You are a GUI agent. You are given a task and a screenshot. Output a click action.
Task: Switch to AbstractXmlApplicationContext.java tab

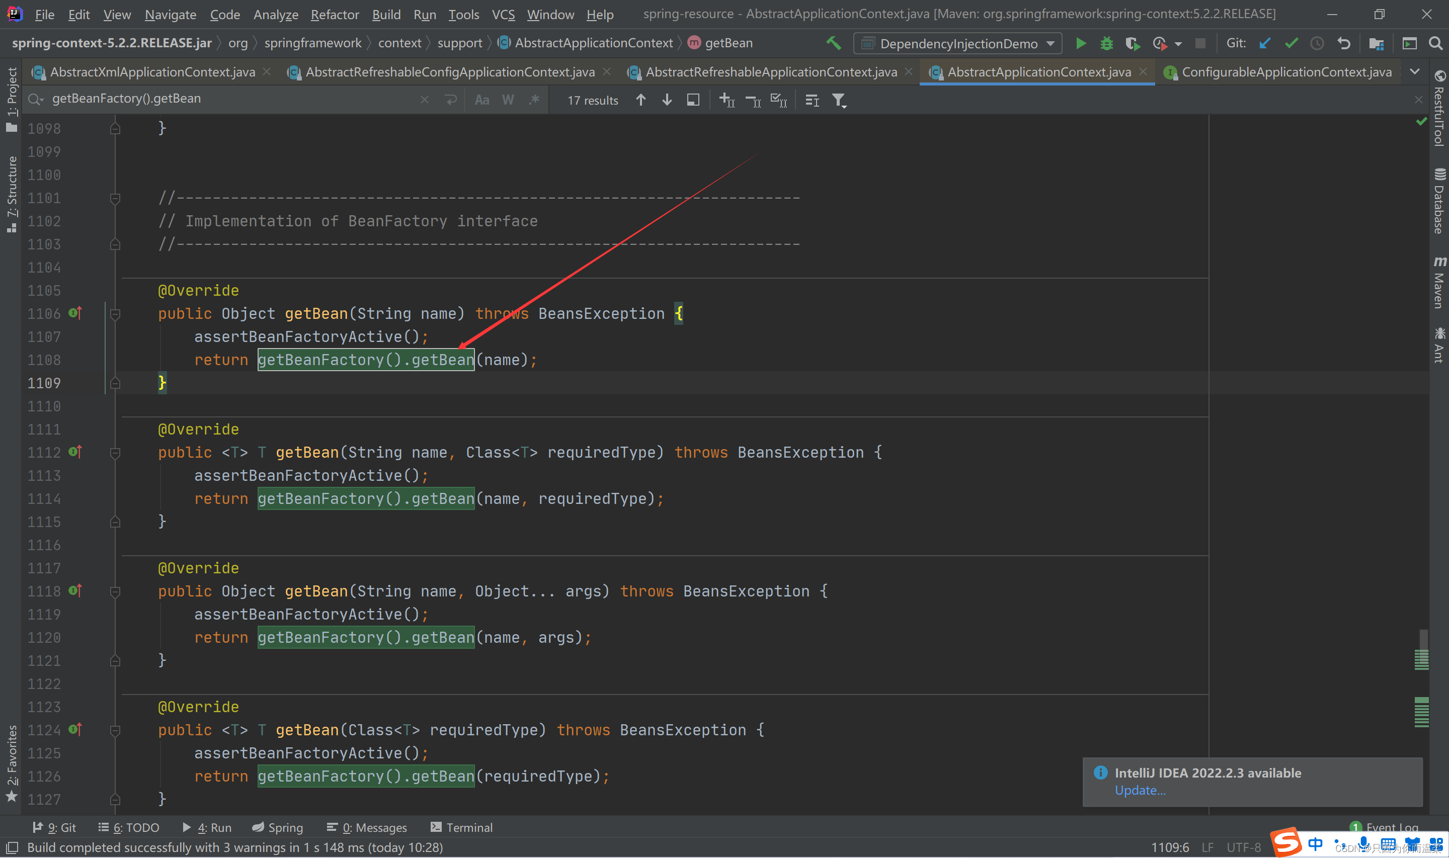point(152,72)
